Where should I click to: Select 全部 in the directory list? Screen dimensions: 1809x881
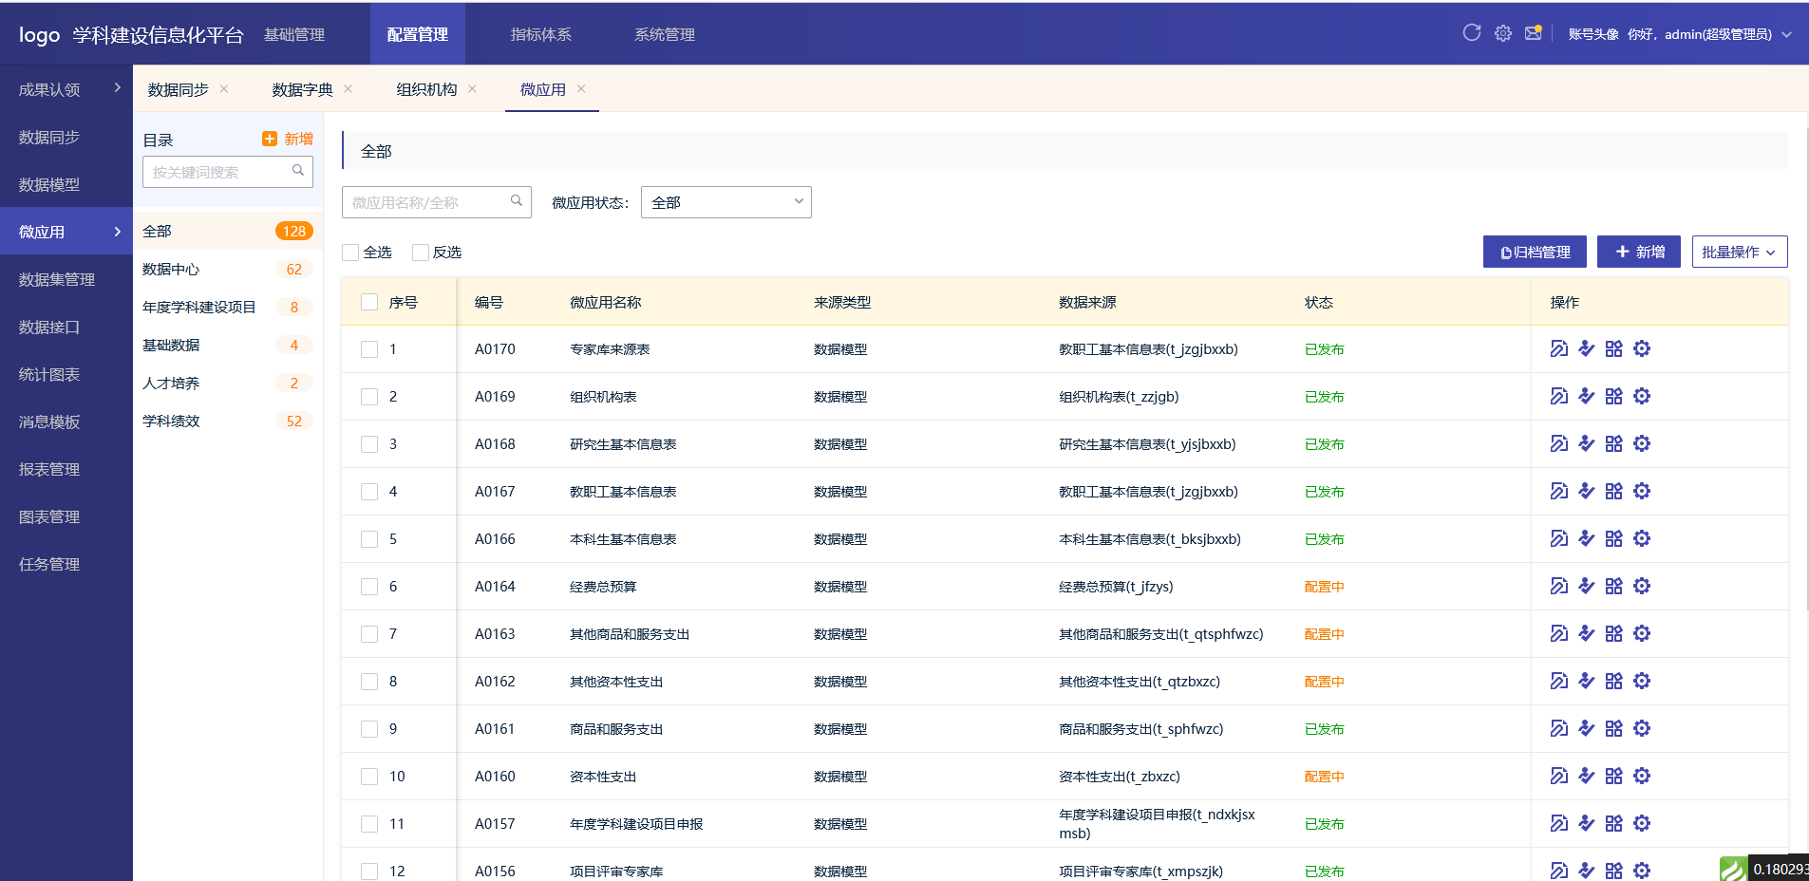tap(228, 231)
